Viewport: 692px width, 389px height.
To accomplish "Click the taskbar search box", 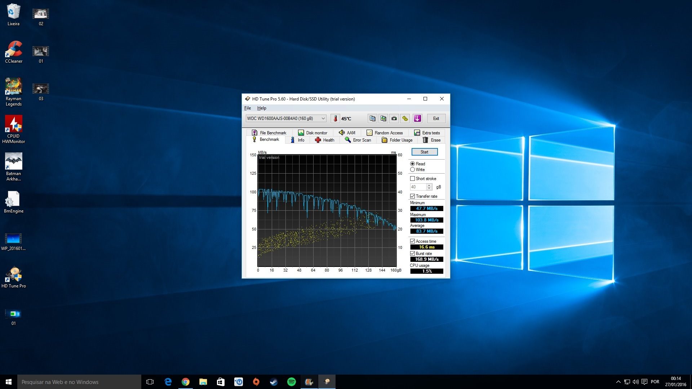I will pyautogui.click(x=79, y=382).
